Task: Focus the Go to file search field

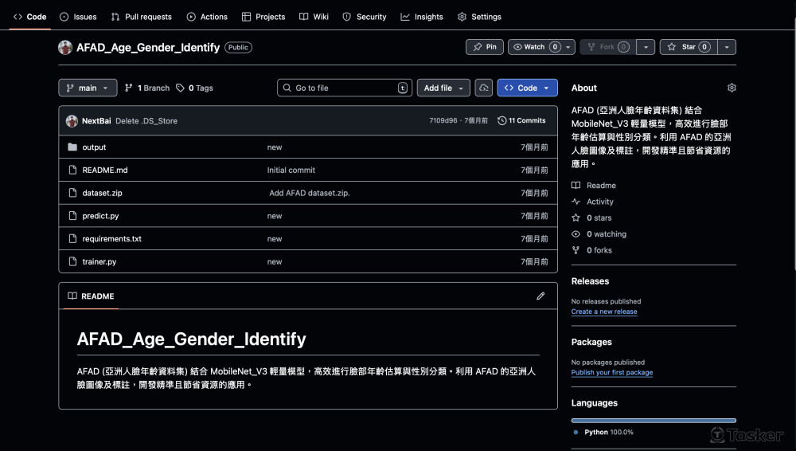Action: 345,88
